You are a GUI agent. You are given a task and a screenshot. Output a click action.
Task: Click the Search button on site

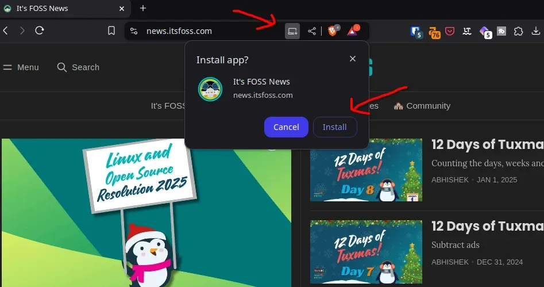point(78,67)
